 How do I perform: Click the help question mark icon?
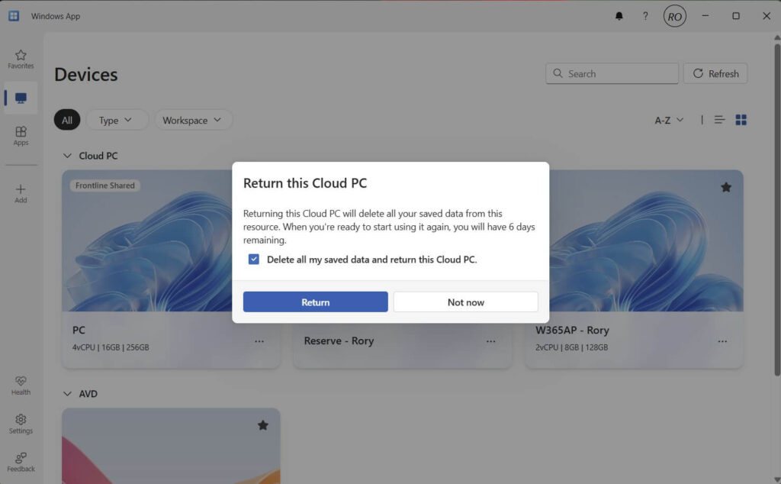pyautogui.click(x=645, y=16)
